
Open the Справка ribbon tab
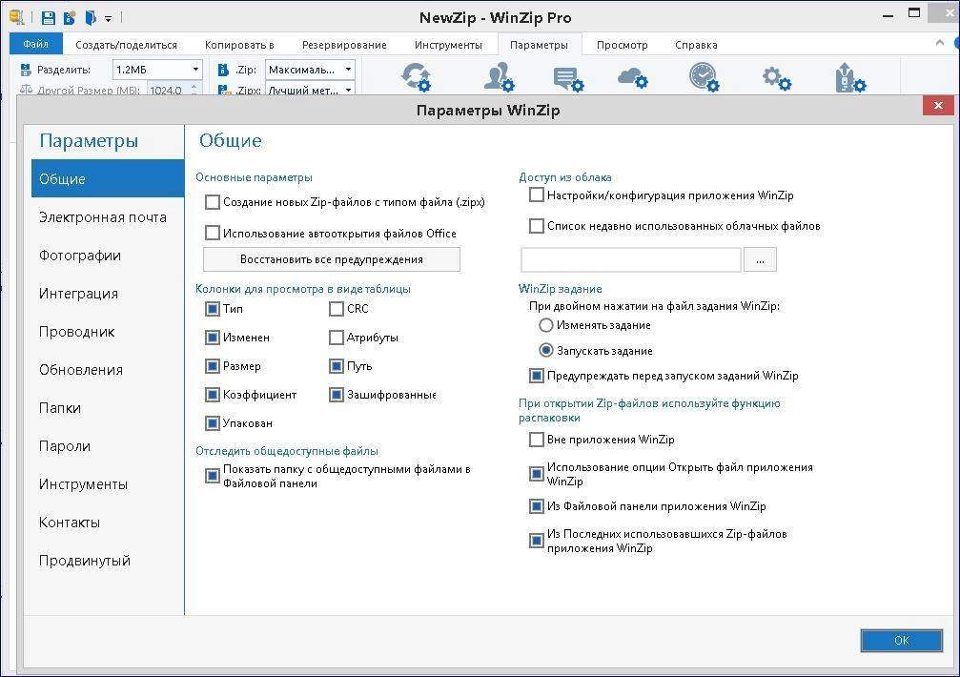click(x=696, y=45)
